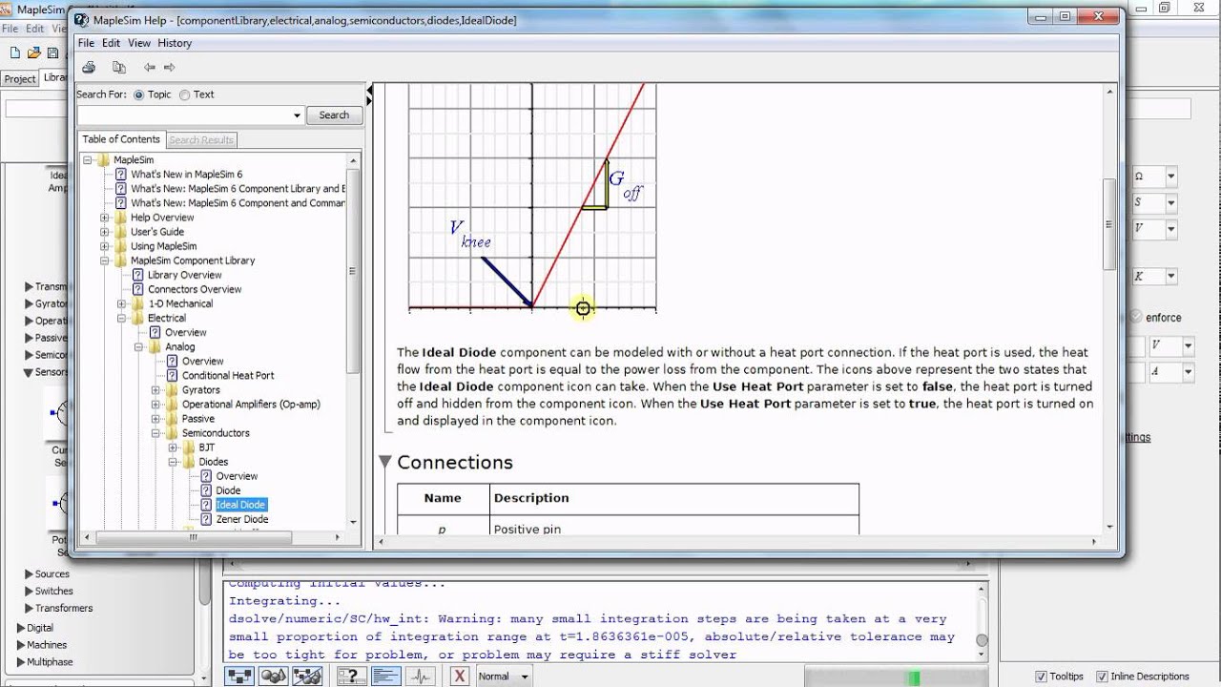Open help window View menu
Image resolution: width=1221 pixels, height=687 pixels.
[x=139, y=43]
